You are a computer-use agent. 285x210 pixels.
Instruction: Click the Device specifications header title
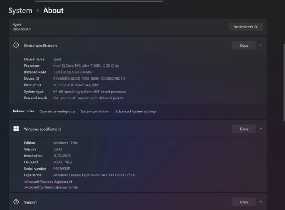coord(40,46)
